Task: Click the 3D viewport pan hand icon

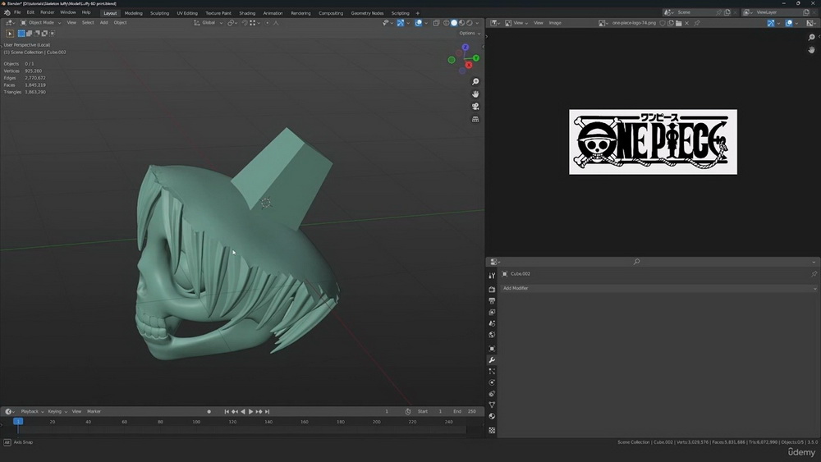Action: [x=475, y=94]
